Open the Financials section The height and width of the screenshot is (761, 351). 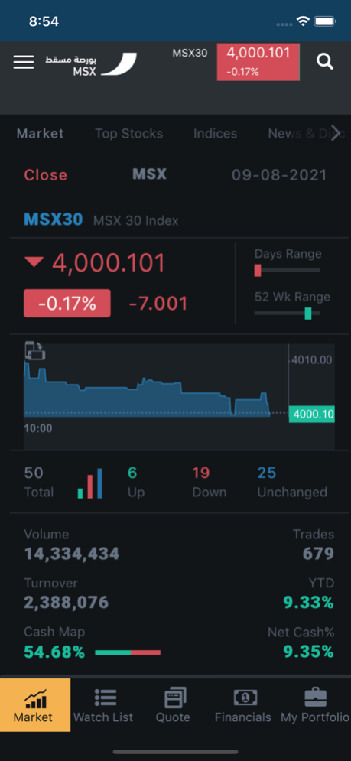click(x=242, y=704)
